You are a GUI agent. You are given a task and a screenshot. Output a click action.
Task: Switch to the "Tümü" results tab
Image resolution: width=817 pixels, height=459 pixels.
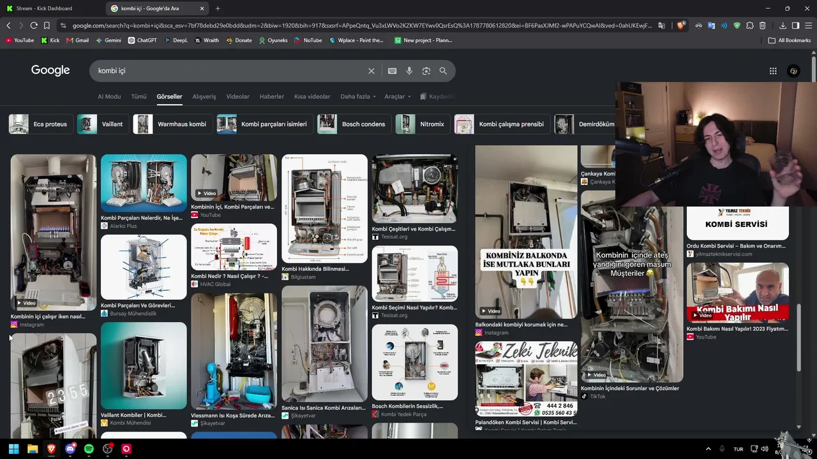139,97
